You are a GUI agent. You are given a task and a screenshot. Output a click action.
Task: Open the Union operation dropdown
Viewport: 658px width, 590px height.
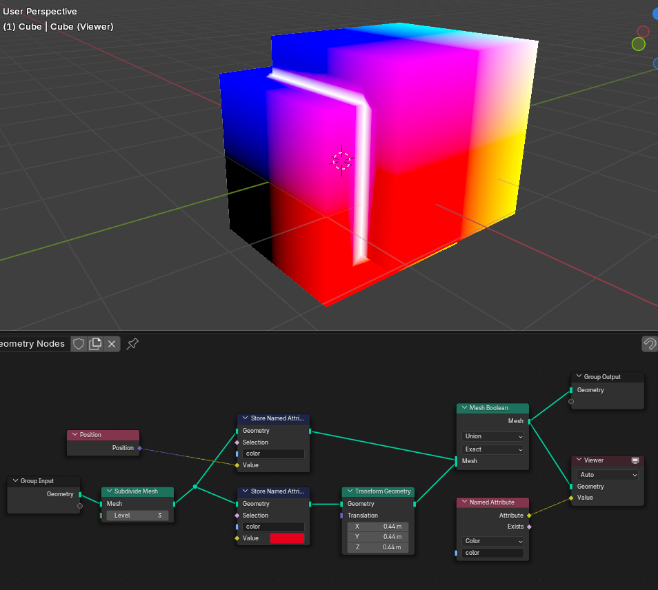492,436
